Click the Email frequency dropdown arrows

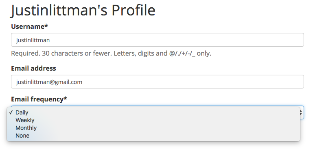click(301, 112)
